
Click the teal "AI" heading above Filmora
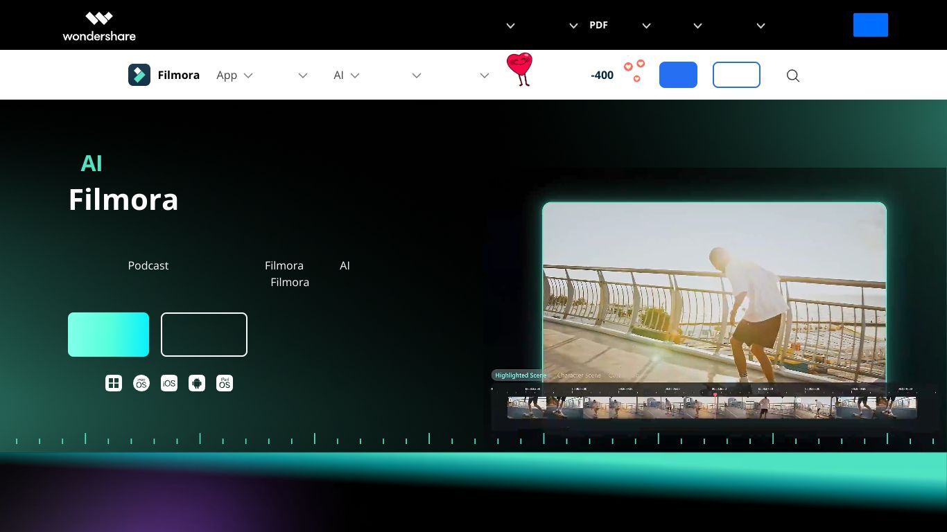click(x=92, y=163)
